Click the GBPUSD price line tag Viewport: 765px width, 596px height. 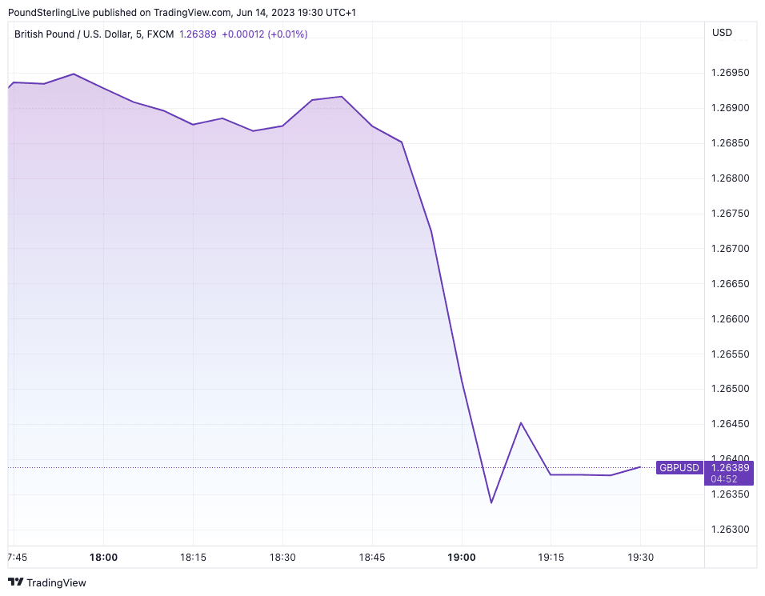pyautogui.click(x=679, y=468)
